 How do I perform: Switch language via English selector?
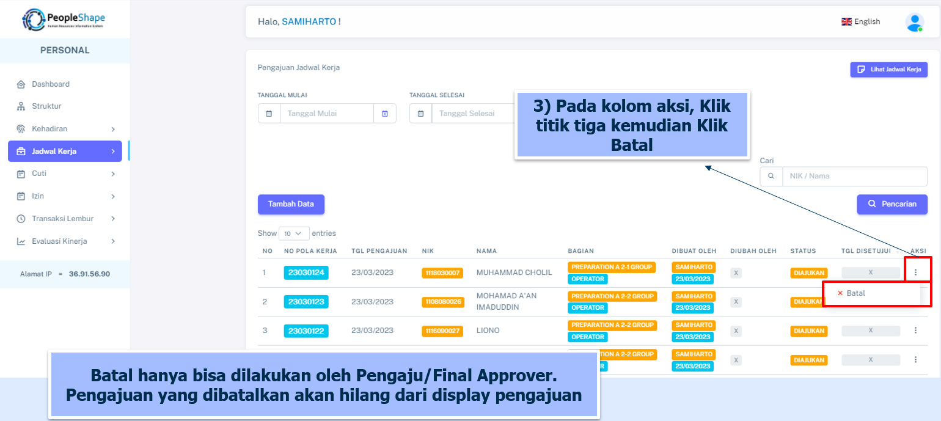(x=861, y=22)
